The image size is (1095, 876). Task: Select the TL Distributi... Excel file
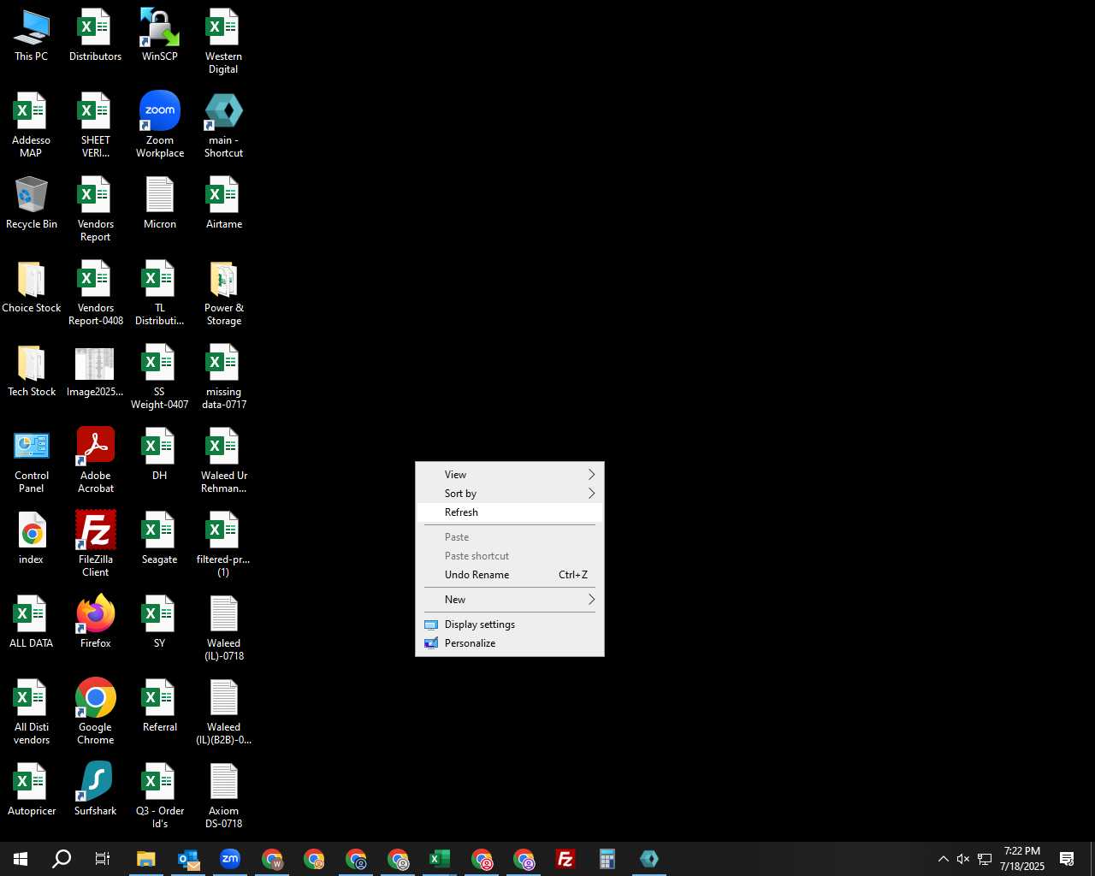160,293
